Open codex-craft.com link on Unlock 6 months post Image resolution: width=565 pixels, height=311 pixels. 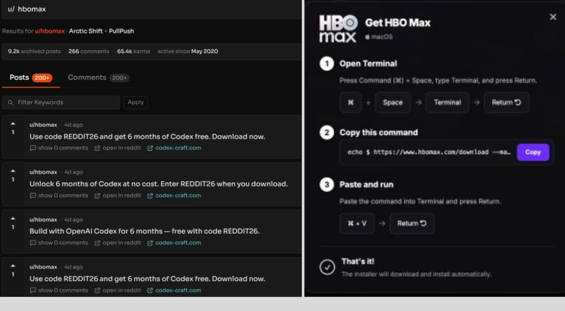pyautogui.click(x=174, y=196)
